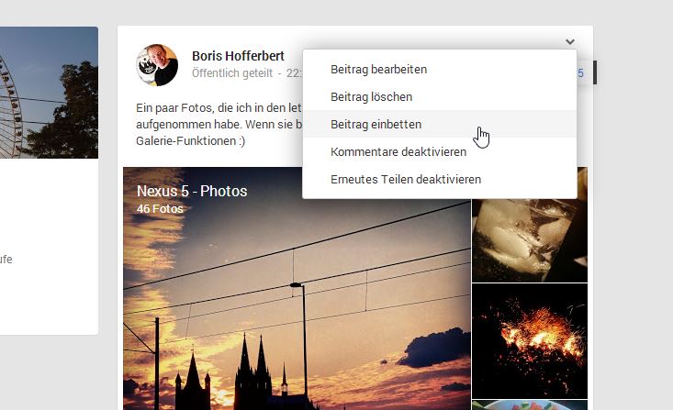Click the 'Boris Hofferbert' name link
The width and height of the screenshot is (673, 410).
(x=238, y=56)
